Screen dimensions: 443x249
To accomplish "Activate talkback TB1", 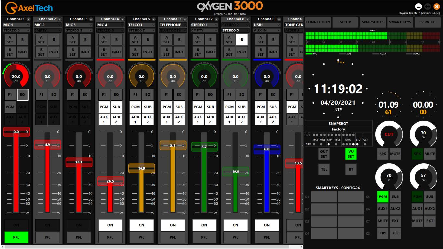I will [383, 233].
